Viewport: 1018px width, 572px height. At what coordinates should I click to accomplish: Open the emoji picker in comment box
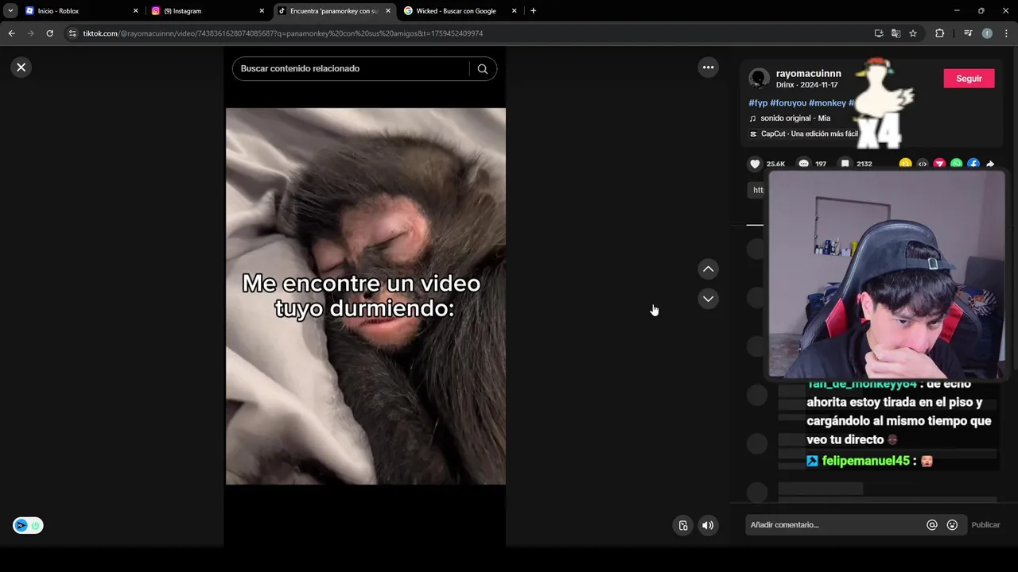[x=952, y=525]
